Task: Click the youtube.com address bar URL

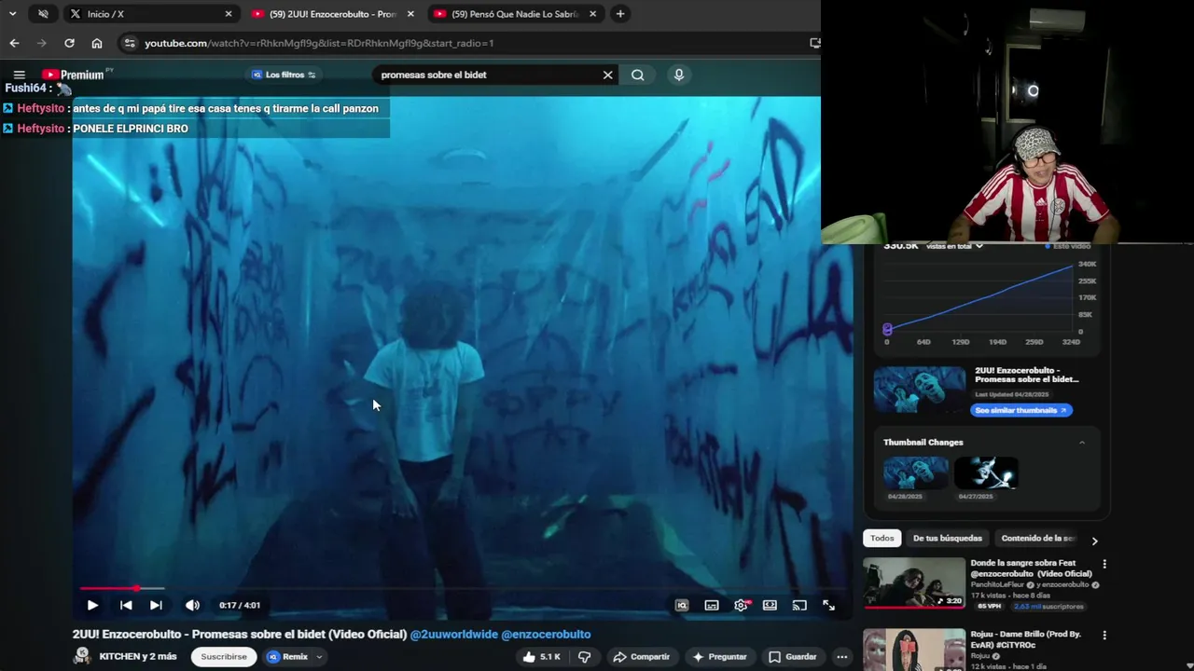Action: point(319,43)
